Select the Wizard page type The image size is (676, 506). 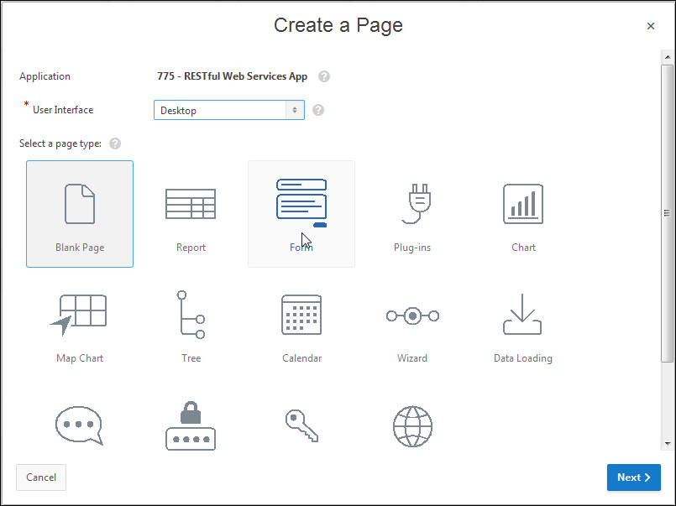pyautogui.click(x=412, y=326)
